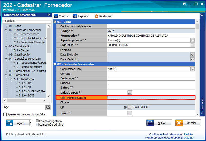
Task: Click the Endereço input field
Action: pyautogui.click(x=151, y=78)
